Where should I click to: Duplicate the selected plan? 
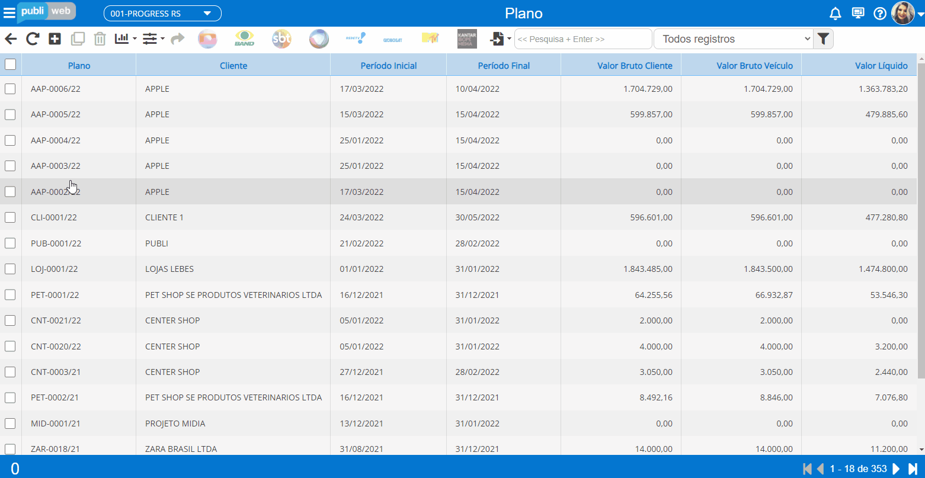[78, 39]
